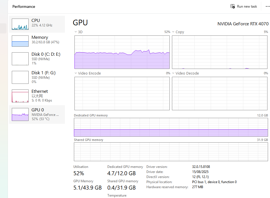The image size is (270, 198).
Task: Open the Video Decode graph dropdown
Action: [173, 73]
